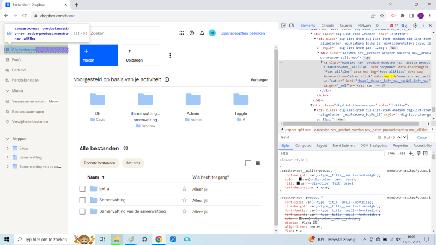
Task: Cancel the DevTools search
Action: 422,137
